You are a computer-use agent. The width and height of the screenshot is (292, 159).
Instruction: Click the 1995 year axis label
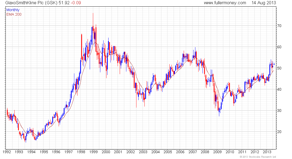tap(44, 152)
